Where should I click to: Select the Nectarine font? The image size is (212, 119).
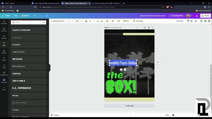pos(28,59)
